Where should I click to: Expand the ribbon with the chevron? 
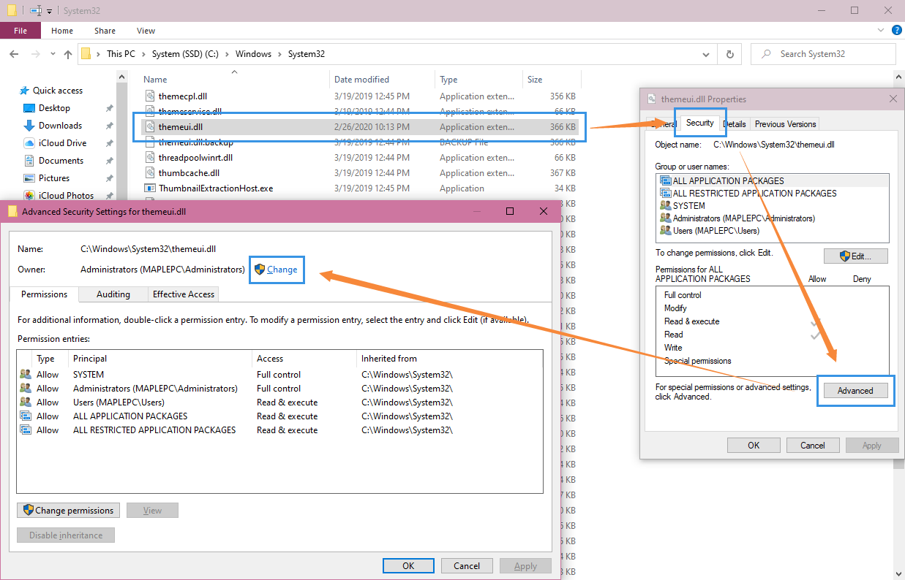[x=880, y=31]
